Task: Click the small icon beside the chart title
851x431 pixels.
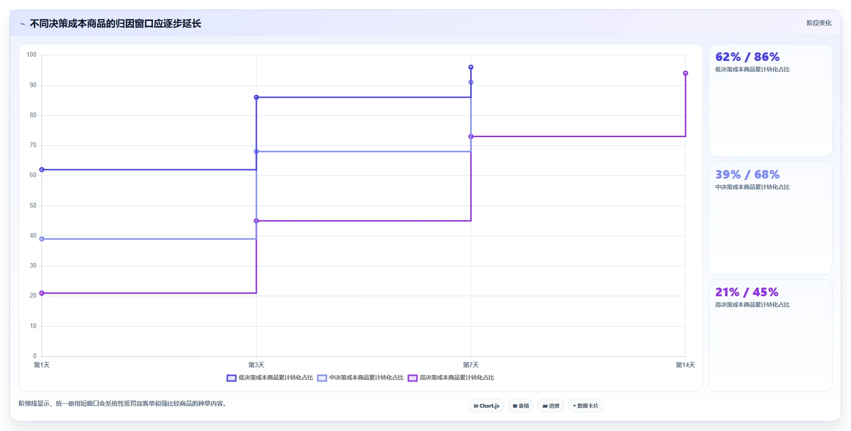Action: pos(22,24)
